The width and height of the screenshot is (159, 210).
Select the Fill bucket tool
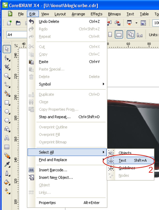tap(7, 182)
